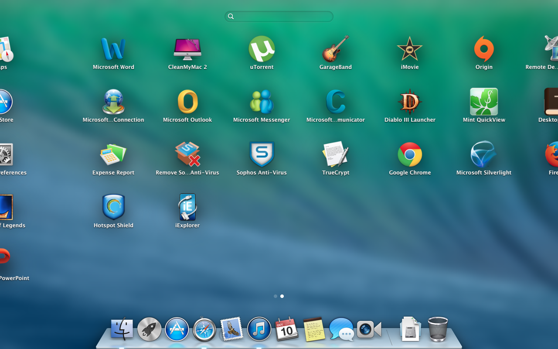The height and width of the screenshot is (349, 558).
Task: Open Hotspot Shield
Action: [113, 207]
